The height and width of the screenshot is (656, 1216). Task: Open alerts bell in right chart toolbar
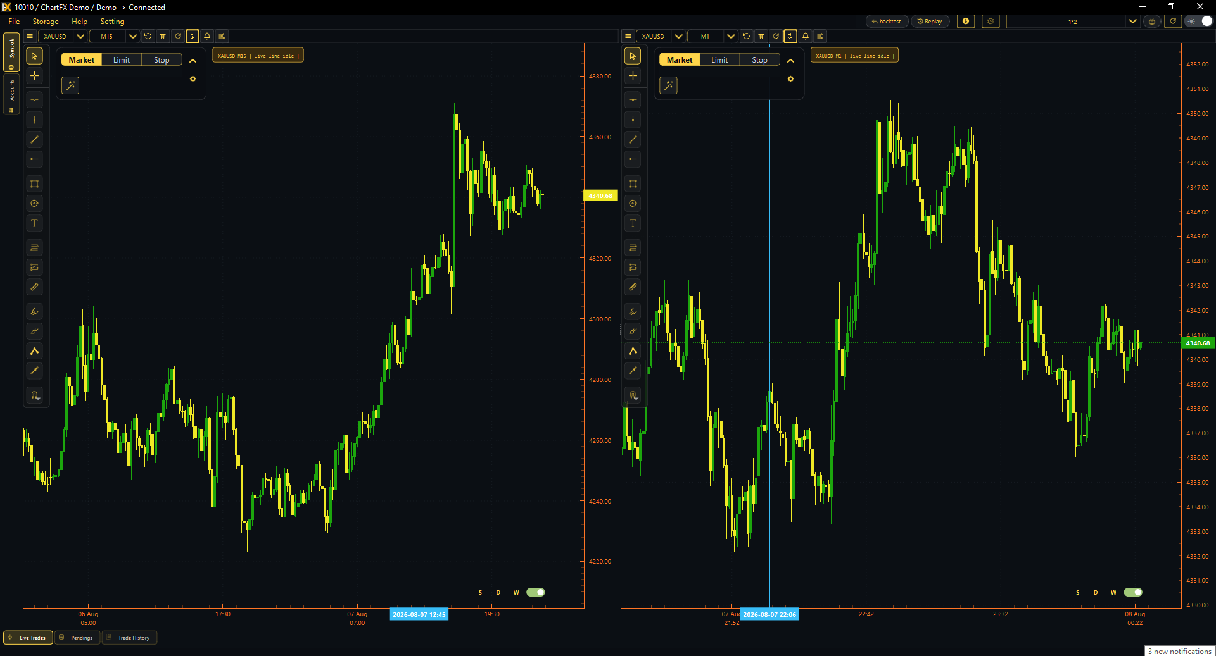point(806,36)
